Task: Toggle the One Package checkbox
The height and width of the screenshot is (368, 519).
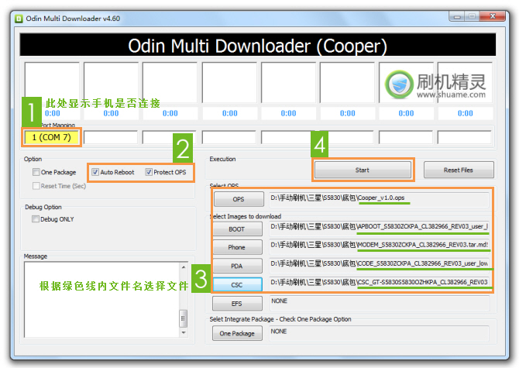Action: point(36,172)
